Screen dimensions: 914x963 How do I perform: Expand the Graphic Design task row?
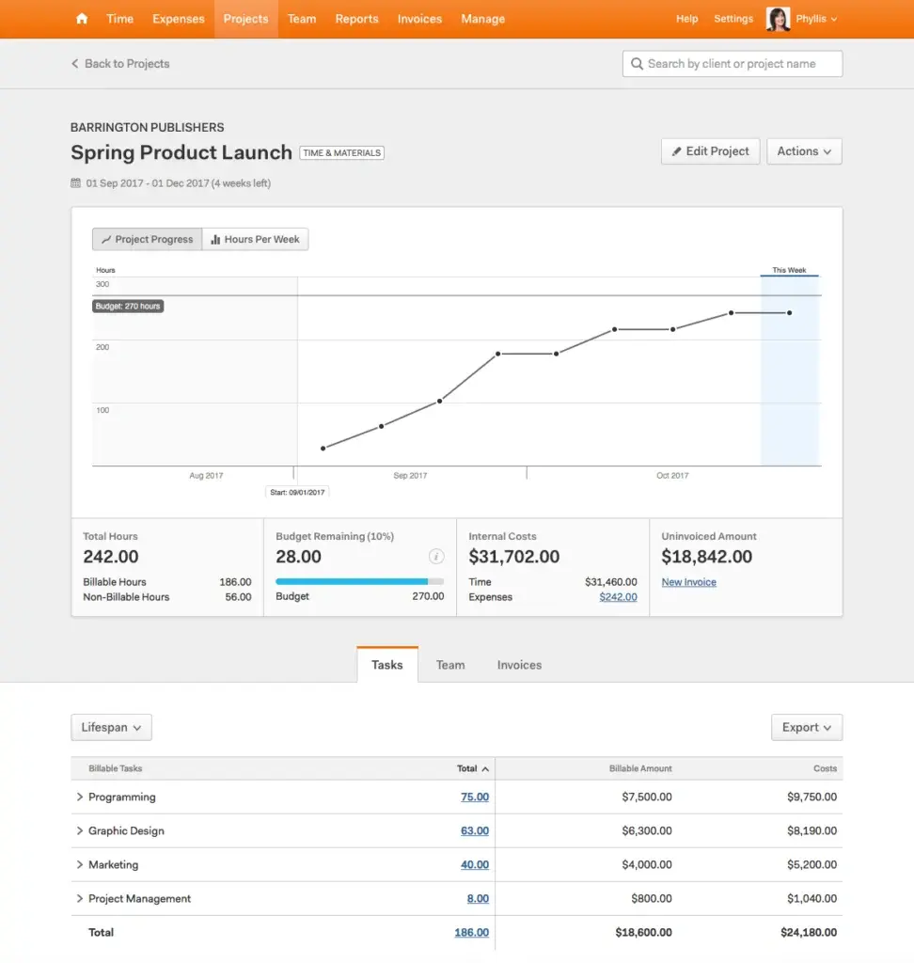79,831
